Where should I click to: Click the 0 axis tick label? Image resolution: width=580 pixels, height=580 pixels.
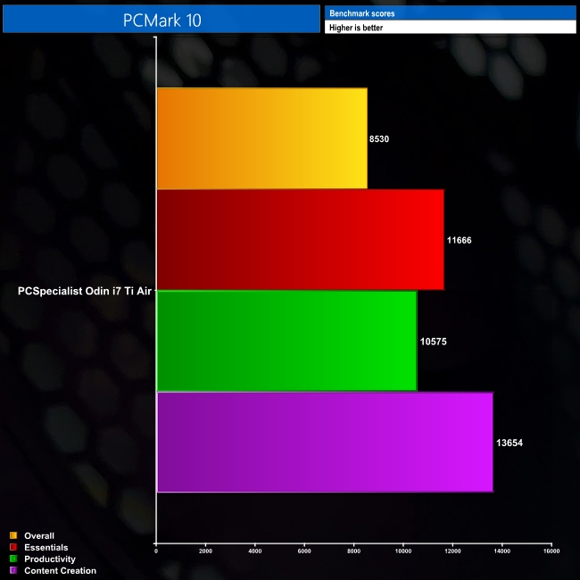coord(156,551)
